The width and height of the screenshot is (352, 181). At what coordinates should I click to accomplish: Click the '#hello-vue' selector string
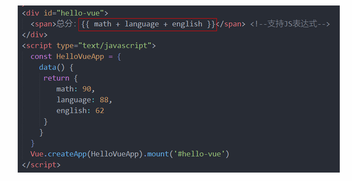point(199,154)
